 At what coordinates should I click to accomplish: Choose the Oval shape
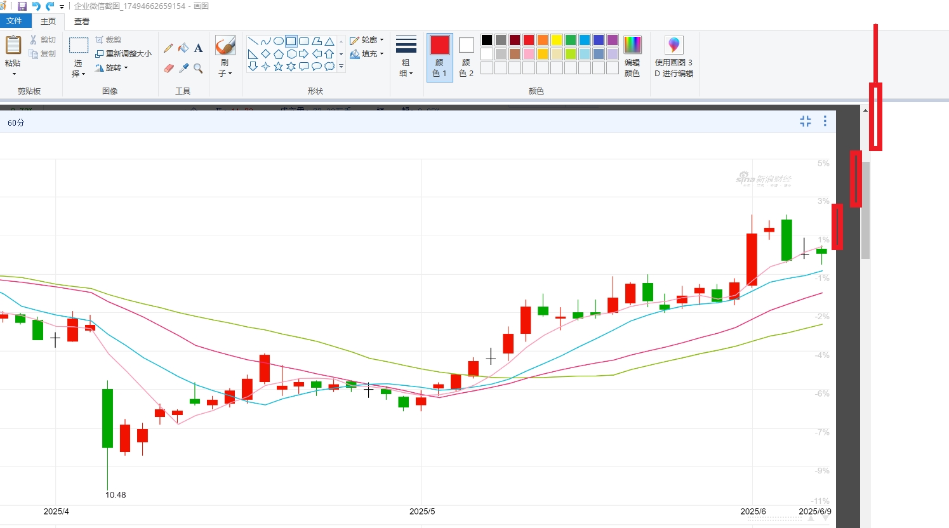[x=278, y=41]
